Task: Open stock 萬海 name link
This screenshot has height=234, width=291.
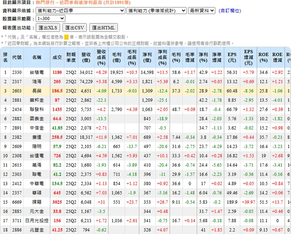Action: 37,165
